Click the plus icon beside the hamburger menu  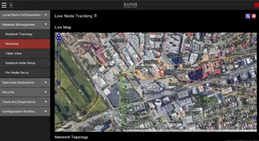click(x=11, y=5)
